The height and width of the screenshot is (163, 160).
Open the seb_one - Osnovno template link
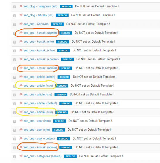pos(36,24)
